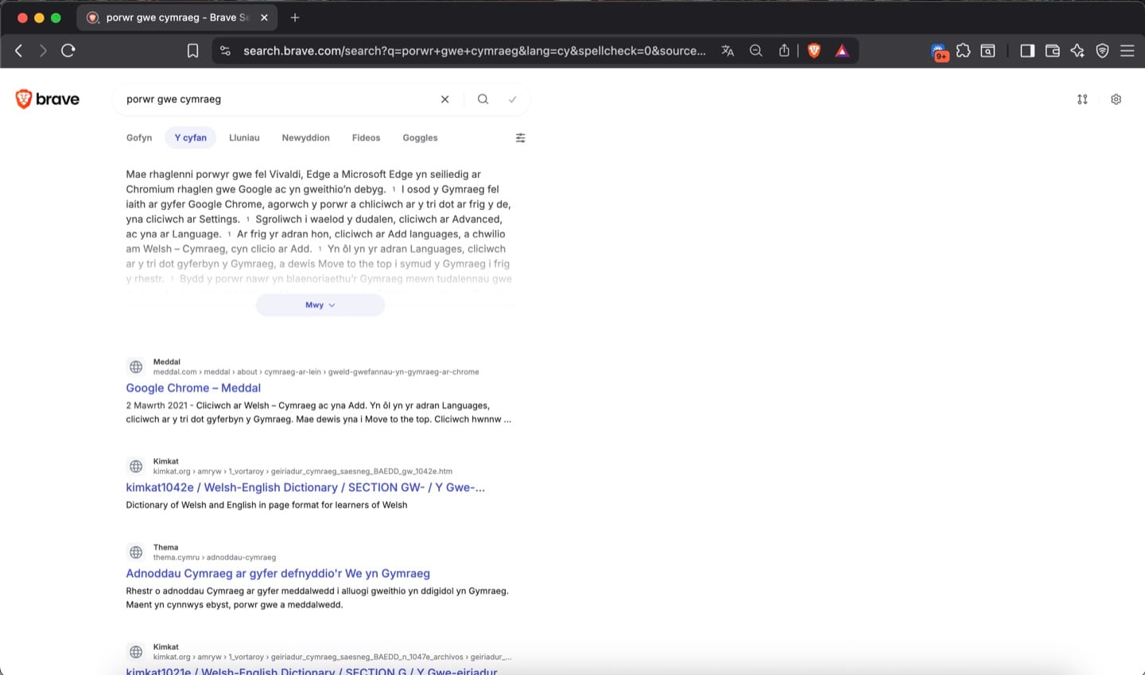Open the Brave Wallet icon
Viewport: 1145px width, 675px height.
(1053, 51)
